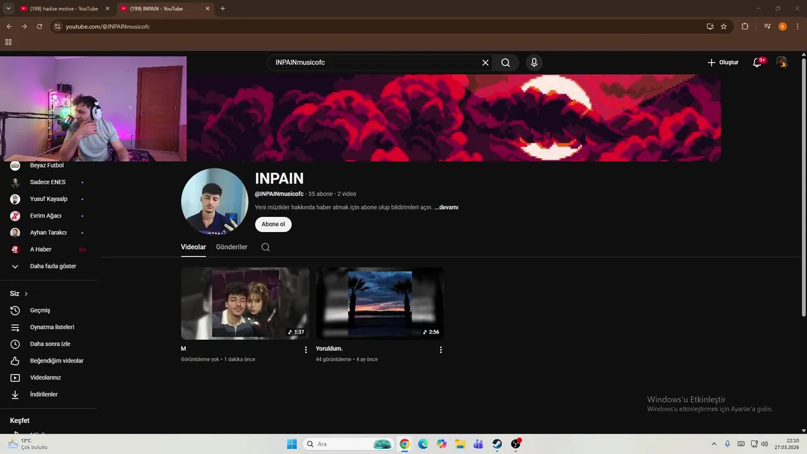The width and height of the screenshot is (807, 454).
Task: Click the Abone ol subscribe button
Action: [273, 224]
